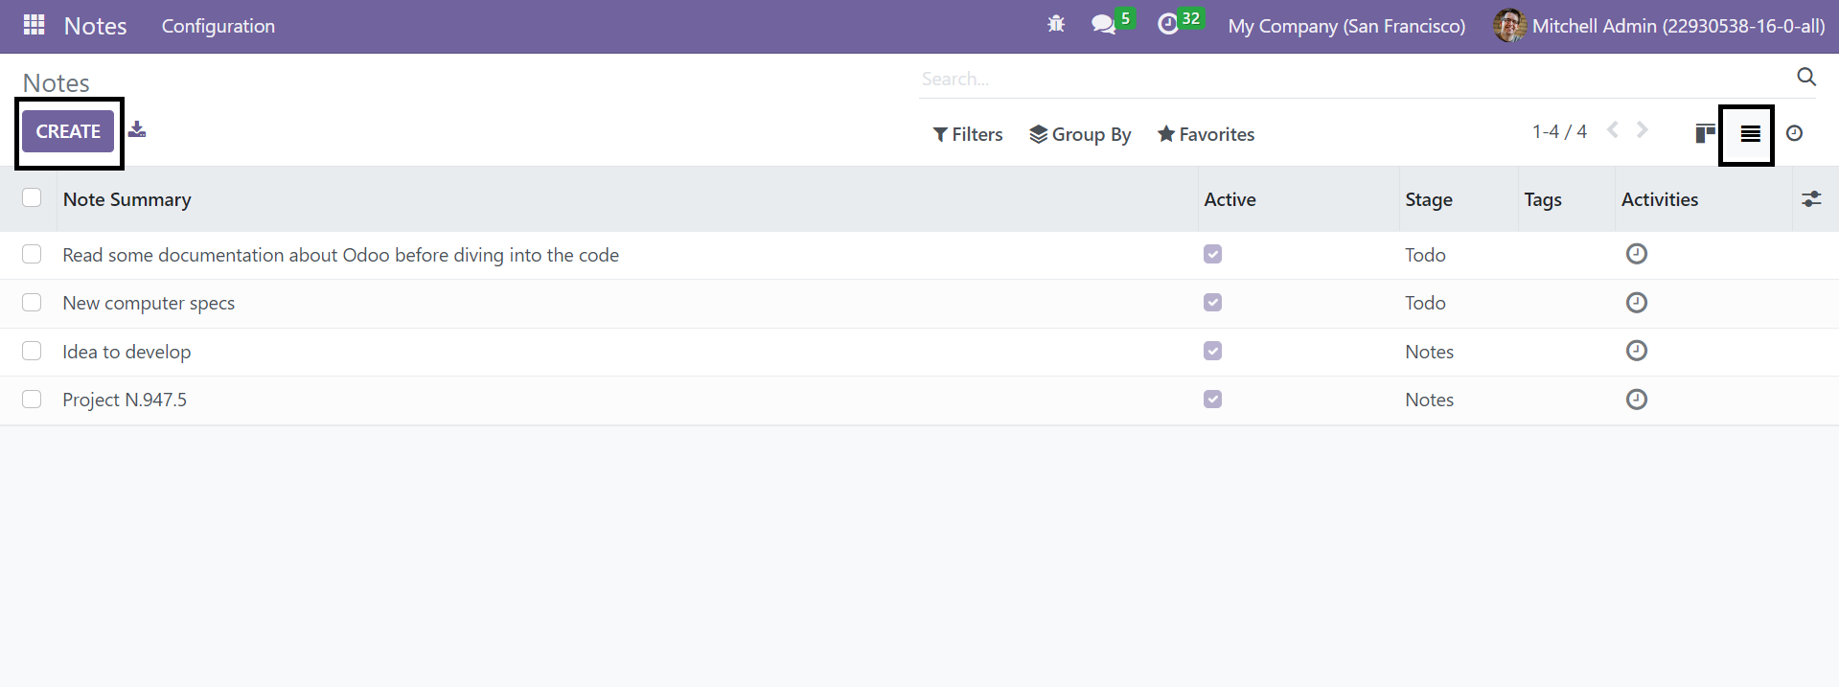This screenshot has height=687, width=1839.
Task: Open note Read some documentation about Odoo
Action: [340, 255]
